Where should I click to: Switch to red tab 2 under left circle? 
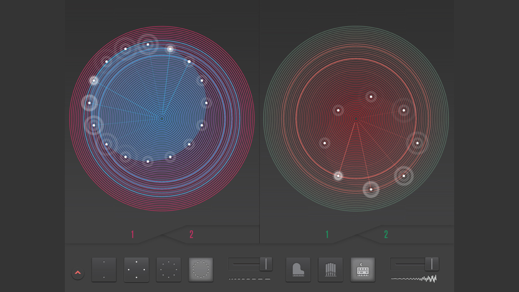pyautogui.click(x=192, y=234)
